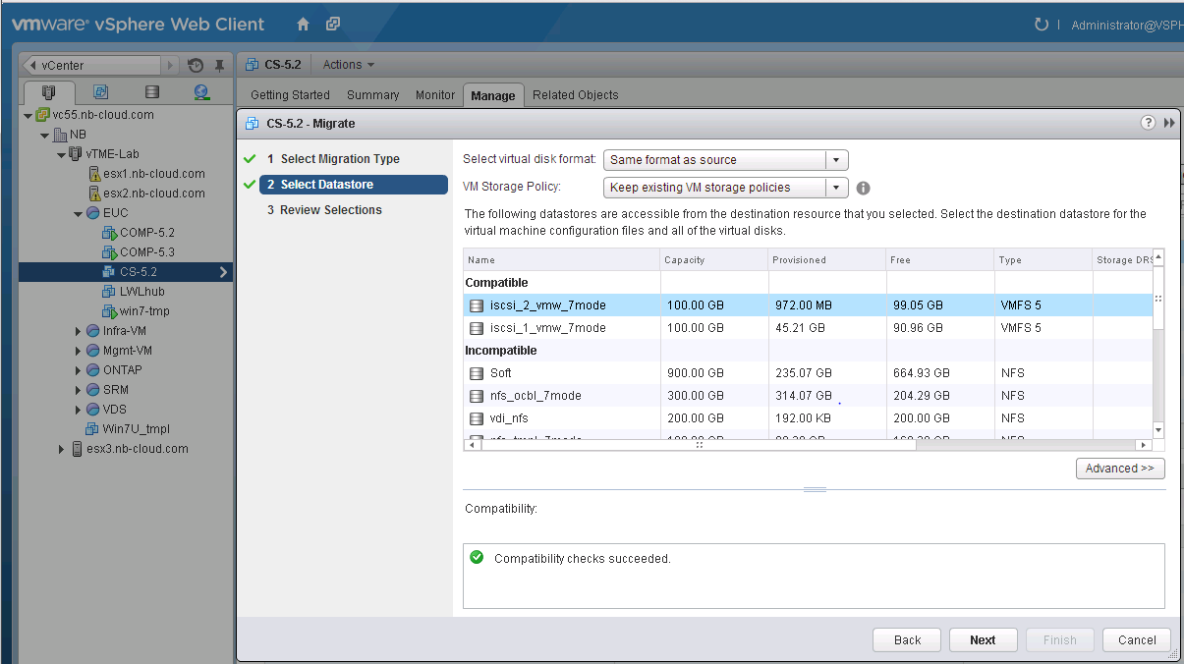This screenshot has width=1184, height=664.
Task: Sort datastores by Free column
Action: pos(940,260)
